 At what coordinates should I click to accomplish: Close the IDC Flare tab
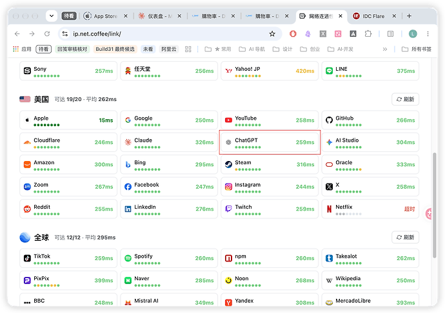pyautogui.click(x=394, y=16)
